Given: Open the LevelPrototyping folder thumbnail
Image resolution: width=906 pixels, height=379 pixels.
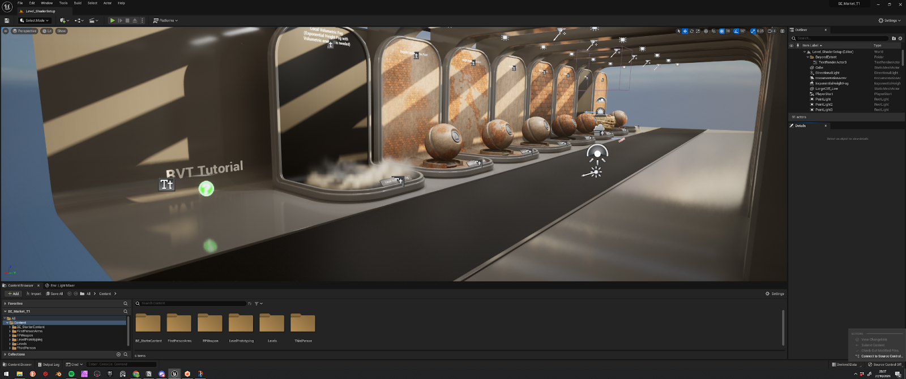Looking at the screenshot, I should click(241, 323).
